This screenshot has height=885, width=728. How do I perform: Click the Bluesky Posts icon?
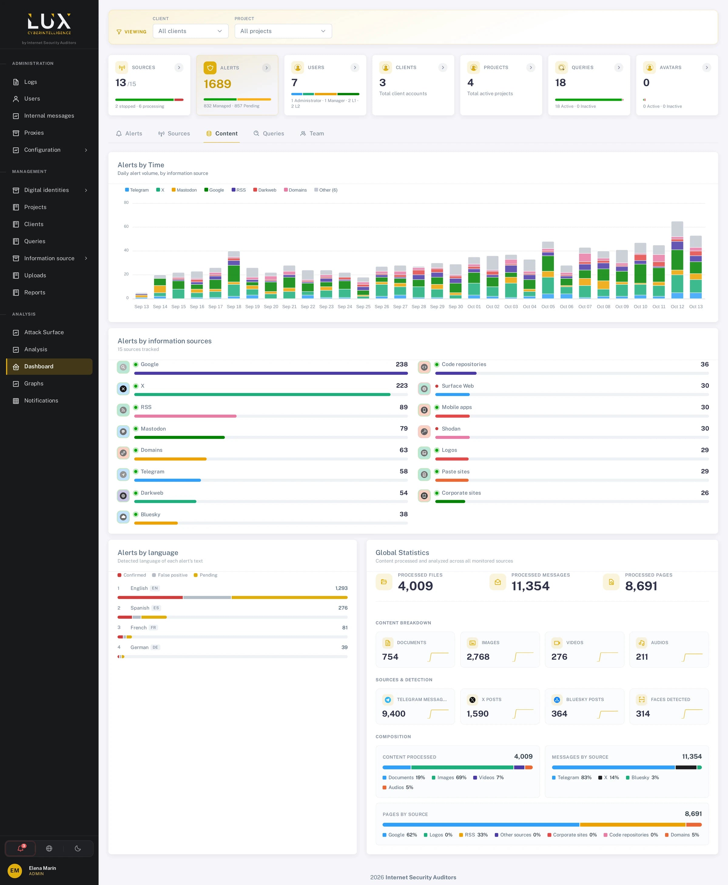[557, 700]
